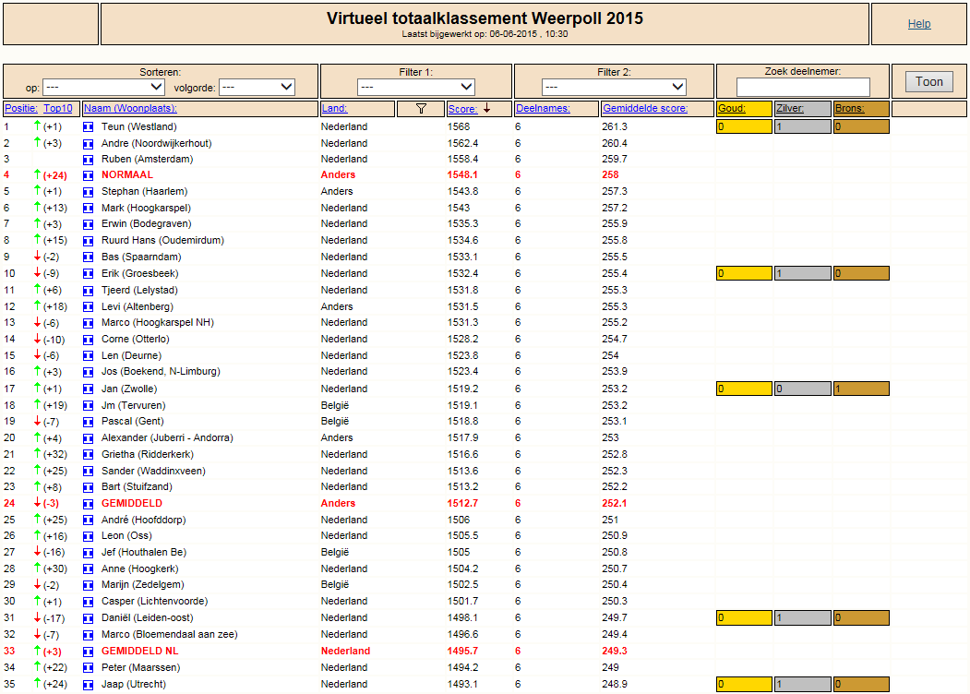
Task: Open the Filter 2 dropdown
Action: 614,88
